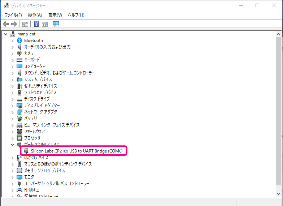Expand the ソフトウェア デバイス category

(12, 93)
